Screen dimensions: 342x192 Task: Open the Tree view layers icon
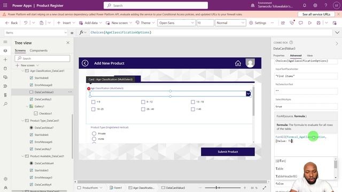click(x=5, y=51)
